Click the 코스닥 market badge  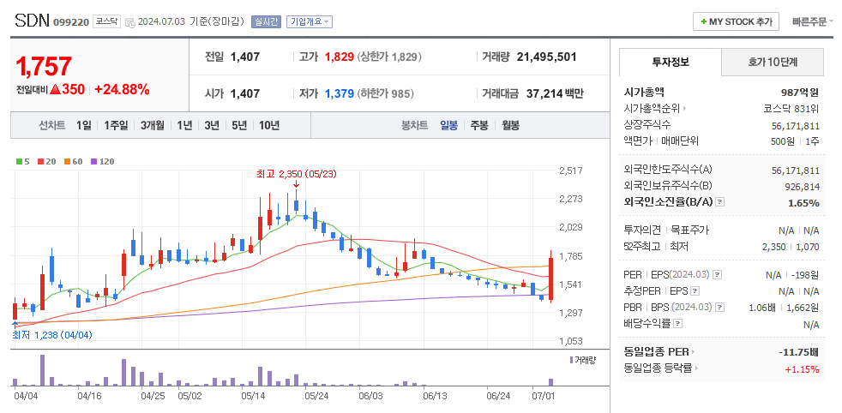pos(106,21)
